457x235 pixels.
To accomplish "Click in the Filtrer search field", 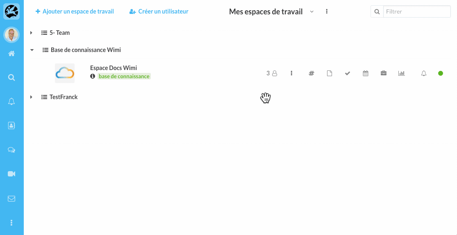I will click(x=417, y=11).
